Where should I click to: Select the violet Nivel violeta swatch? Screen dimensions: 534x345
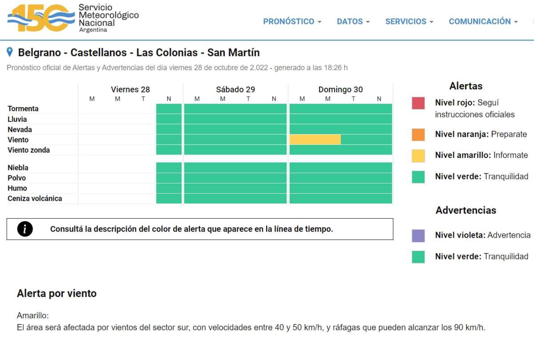tap(418, 235)
